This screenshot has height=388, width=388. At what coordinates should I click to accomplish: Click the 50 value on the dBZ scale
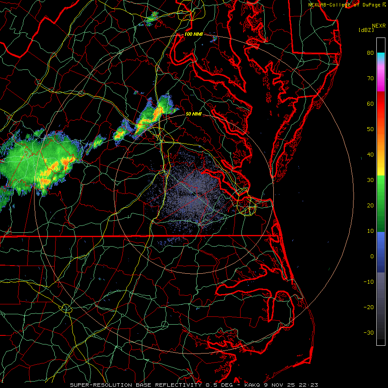(x=370, y=129)
